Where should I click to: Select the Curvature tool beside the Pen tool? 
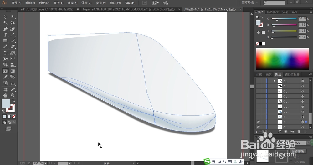[13, 29]
